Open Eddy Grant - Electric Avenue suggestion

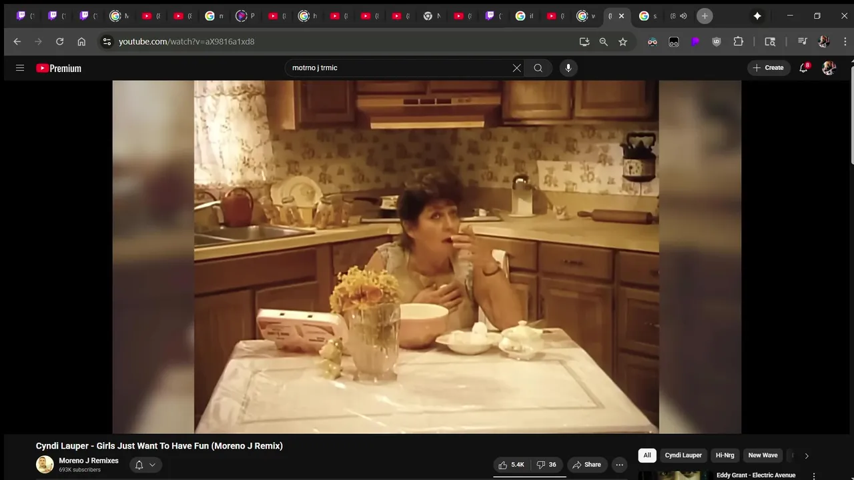756,475
